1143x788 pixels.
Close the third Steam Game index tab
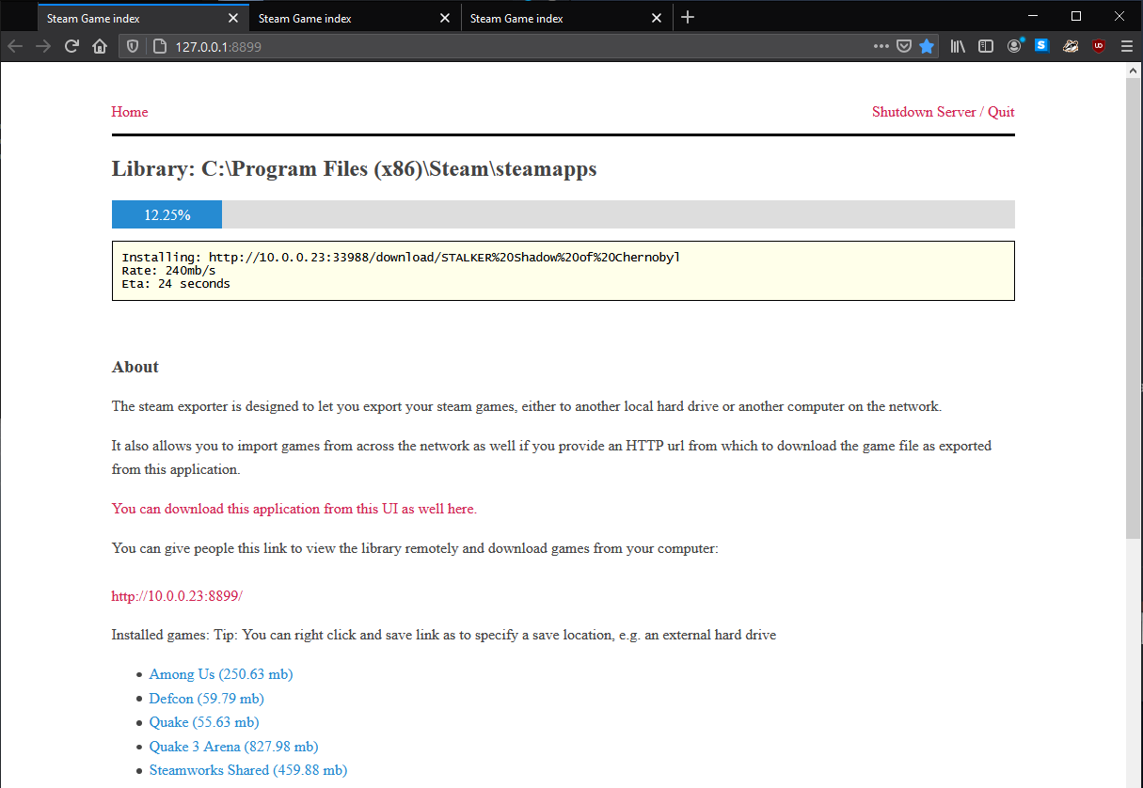(x=657, y=18)
